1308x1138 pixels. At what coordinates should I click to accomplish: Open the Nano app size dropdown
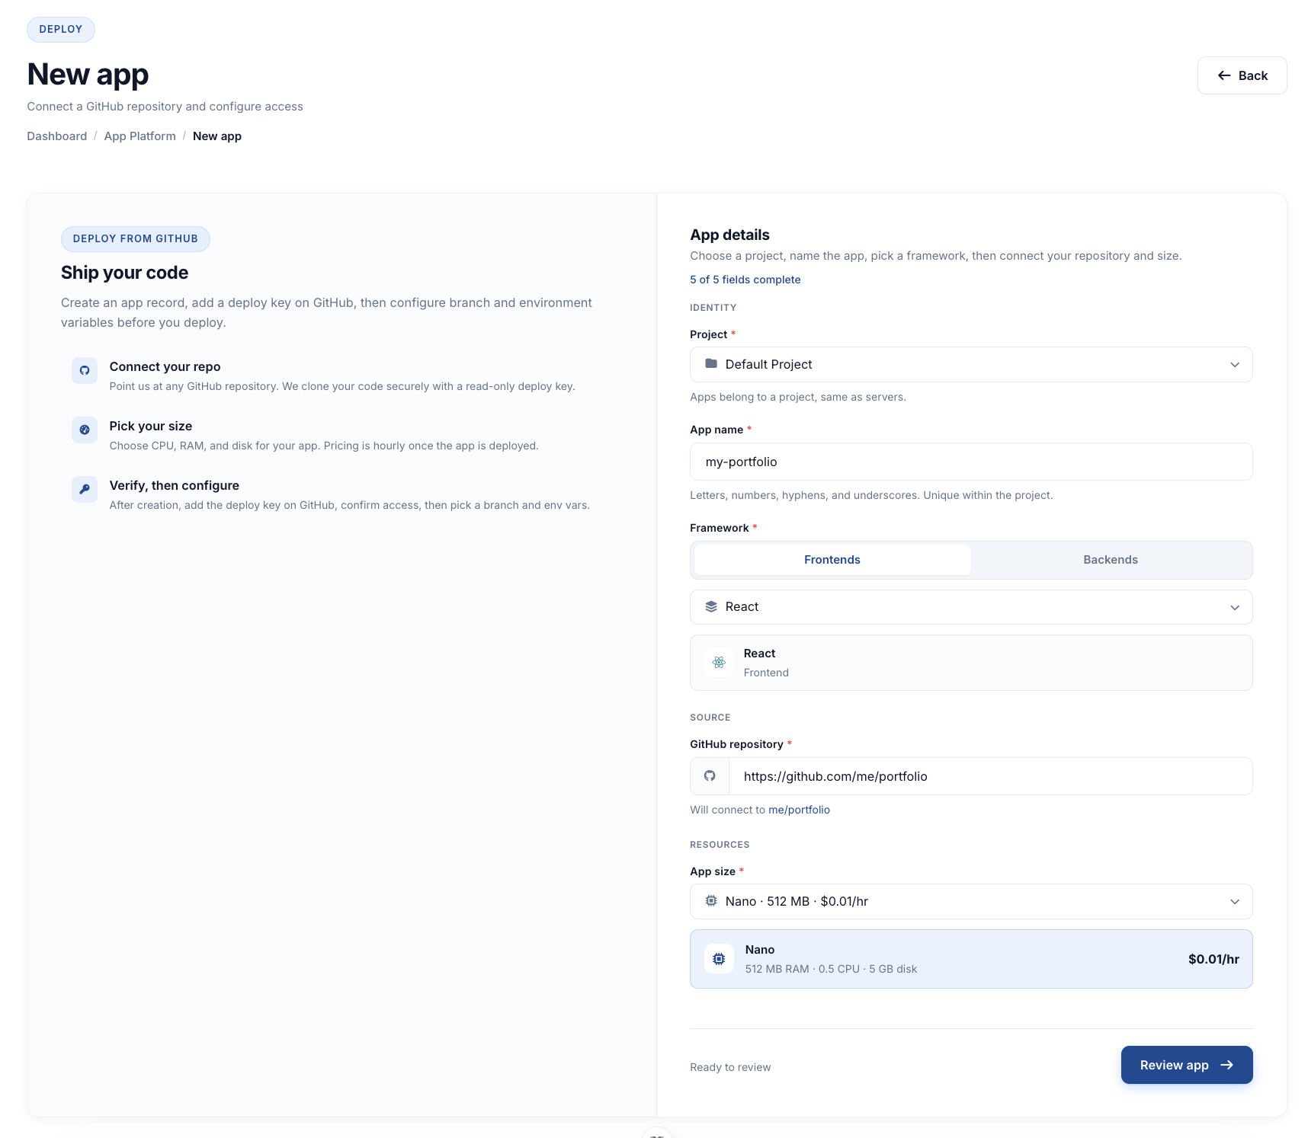(x=971, y=901)
